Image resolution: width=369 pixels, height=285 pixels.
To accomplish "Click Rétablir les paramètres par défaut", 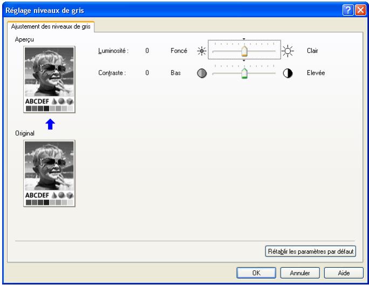I will pyautogui.click(x=310, y=252).
